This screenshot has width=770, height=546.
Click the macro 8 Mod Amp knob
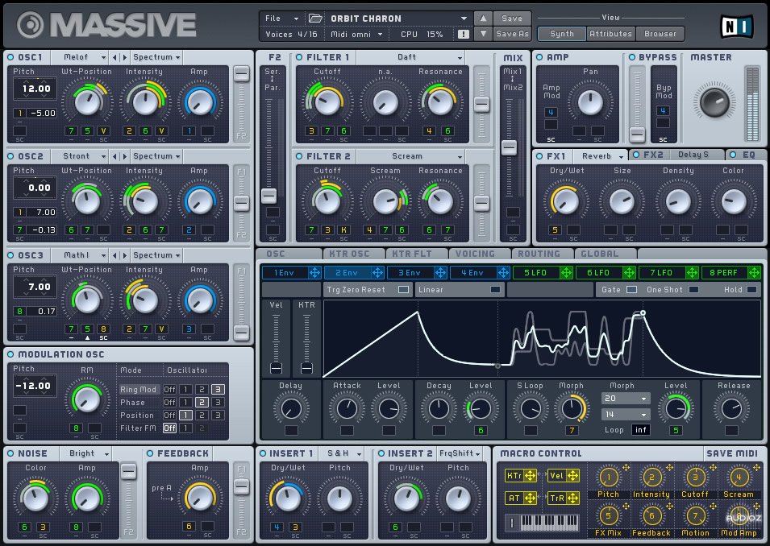[x=739, y=515]
